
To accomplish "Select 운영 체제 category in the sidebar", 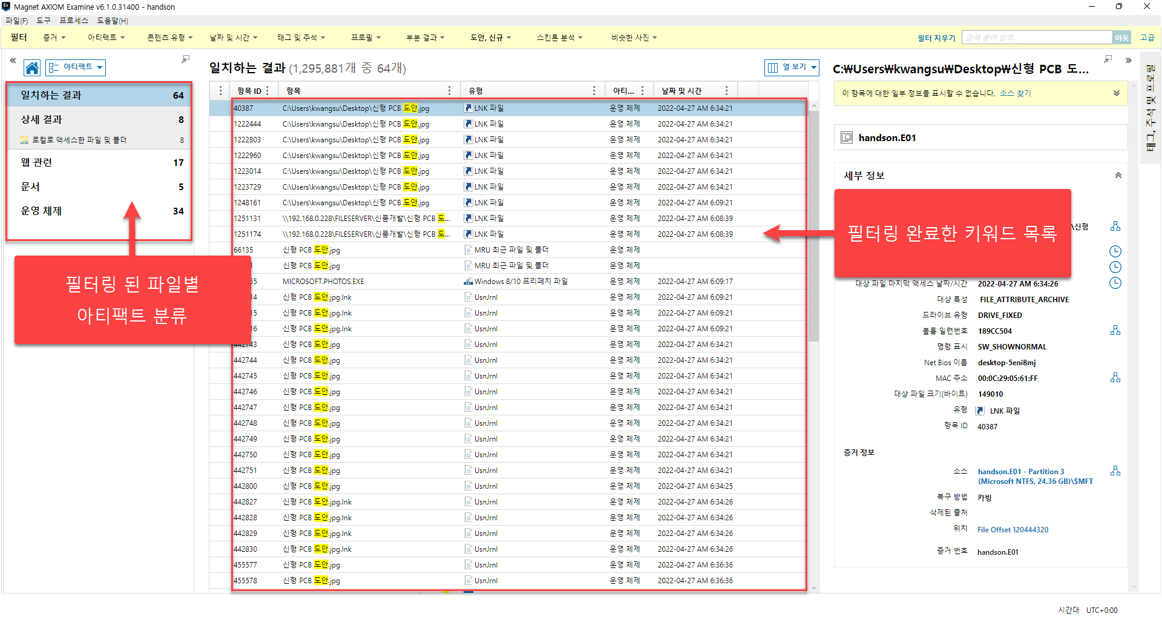I will point(41,211).
